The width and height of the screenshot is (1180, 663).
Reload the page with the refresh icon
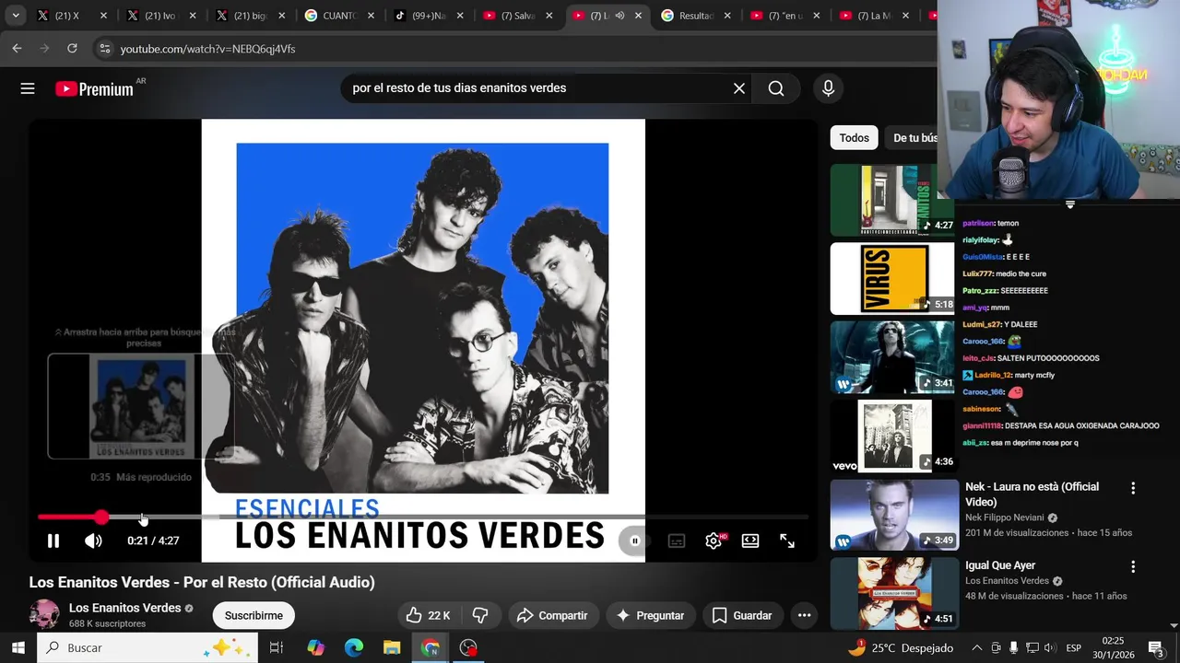[72, 49]
